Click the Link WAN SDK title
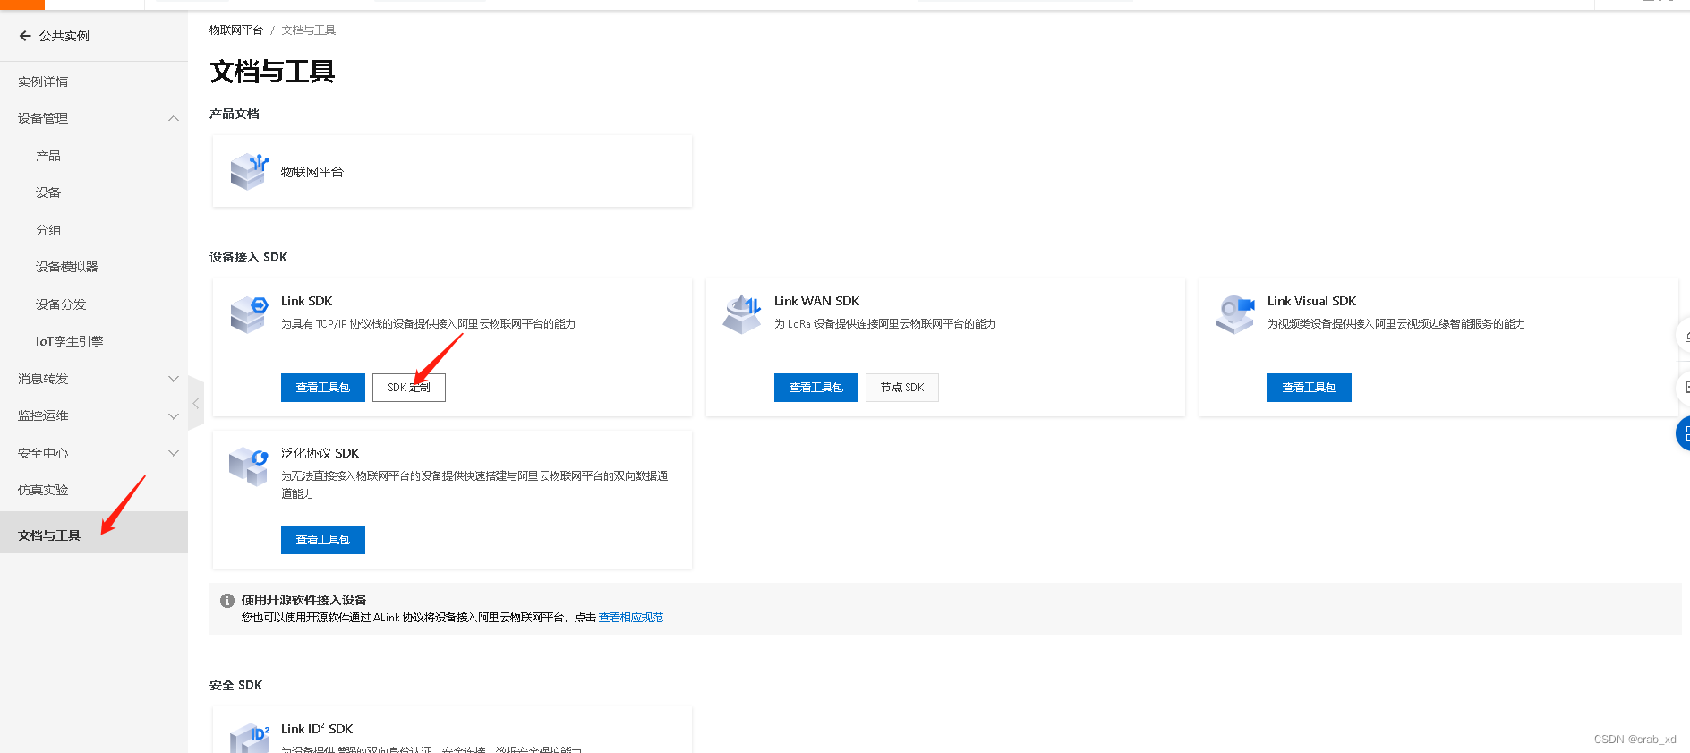1690x753 pixels. coord(817,301)
